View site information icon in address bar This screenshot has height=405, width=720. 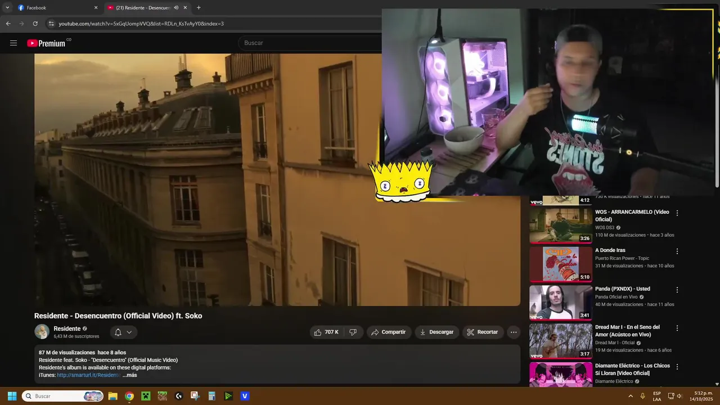[x=51, y=24]
